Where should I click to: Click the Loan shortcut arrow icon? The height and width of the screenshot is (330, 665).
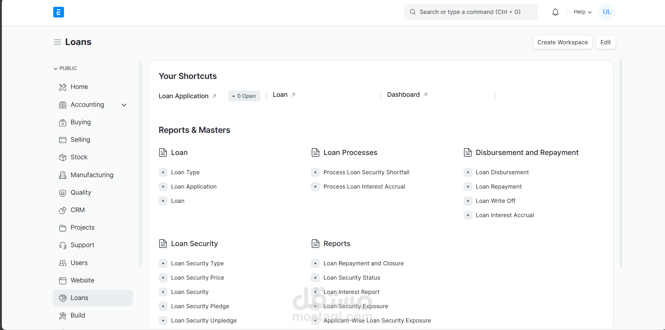[293, 95]
